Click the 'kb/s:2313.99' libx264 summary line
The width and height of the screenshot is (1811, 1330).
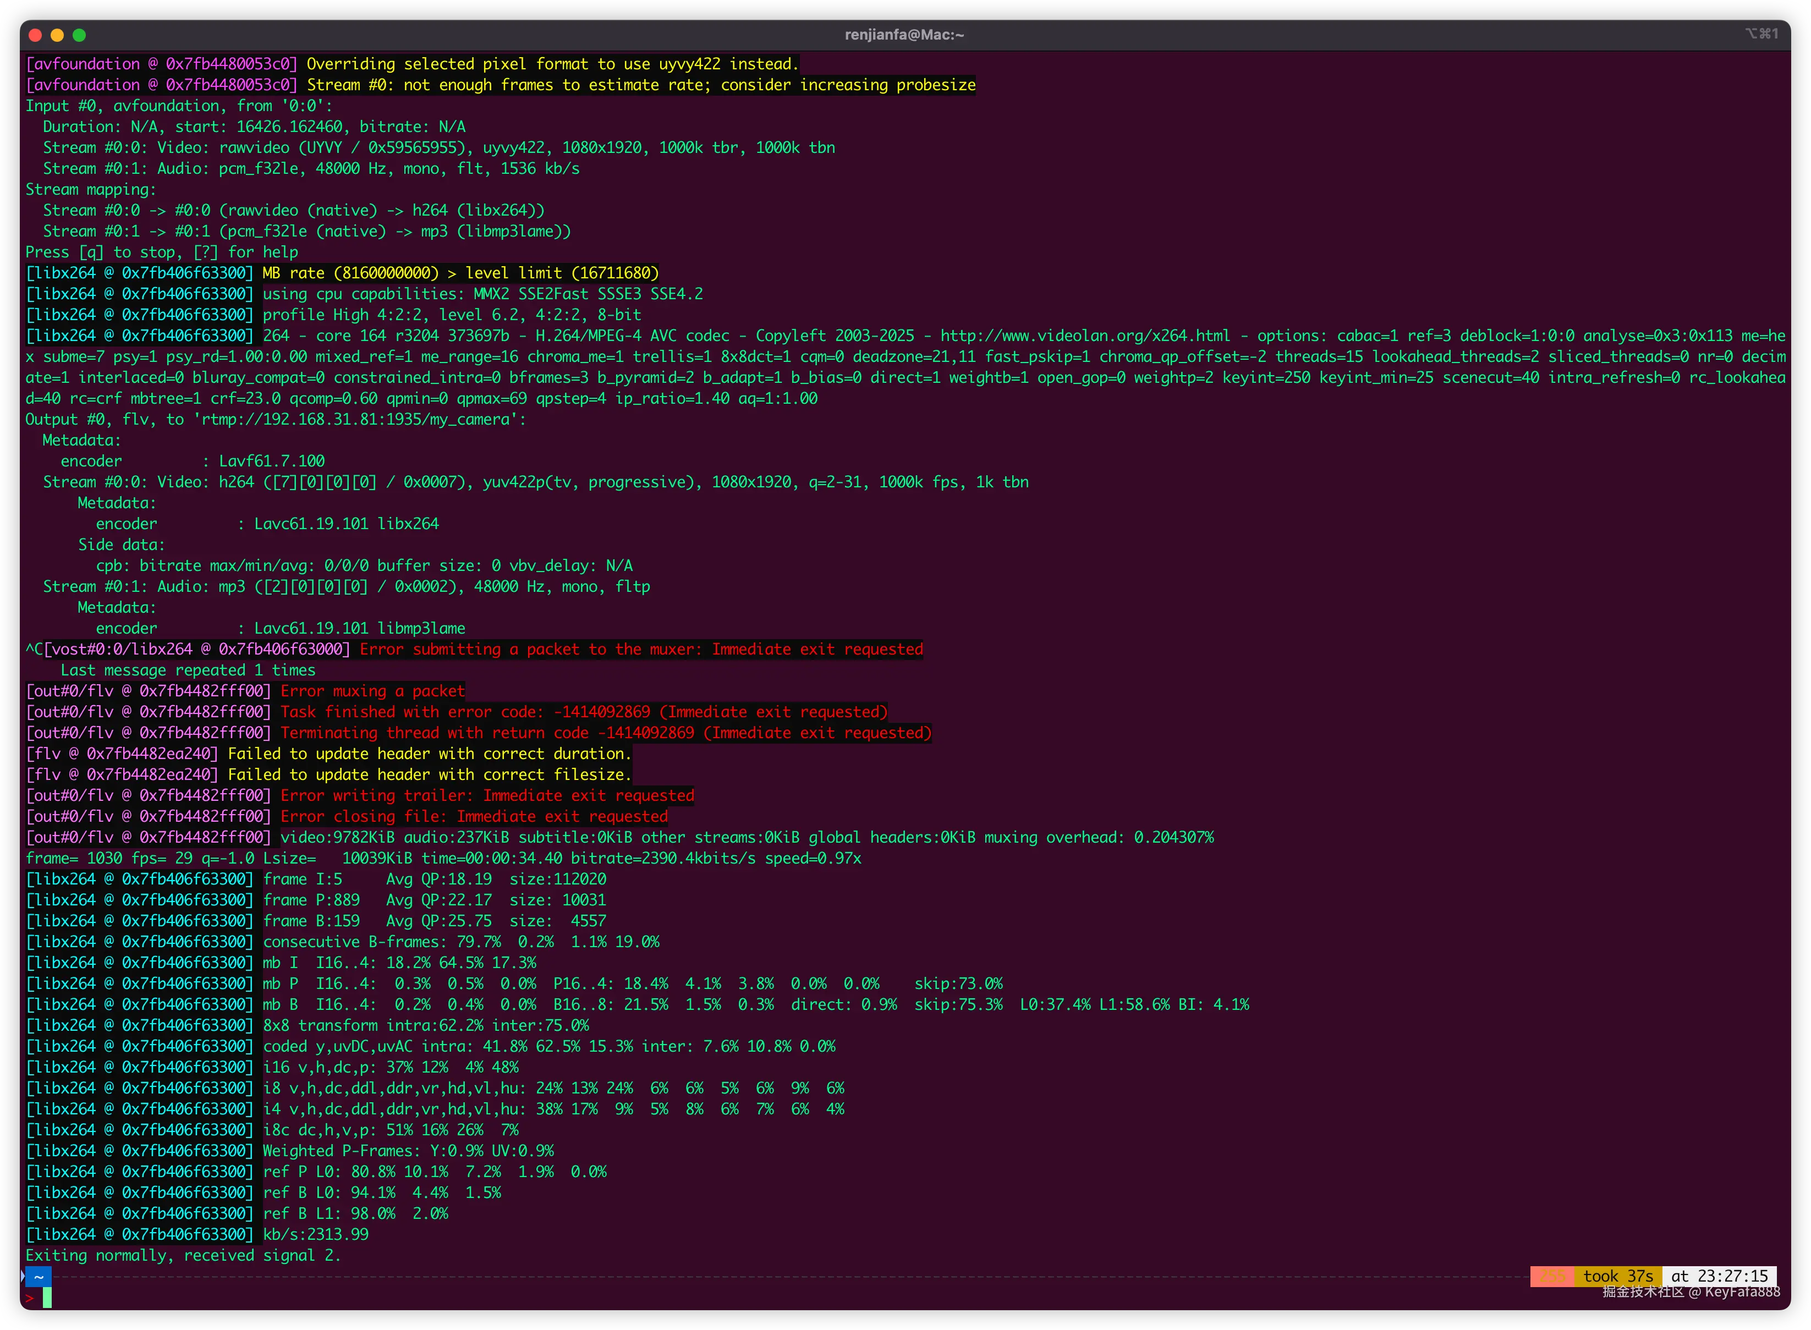click(x=316, y=1235)
